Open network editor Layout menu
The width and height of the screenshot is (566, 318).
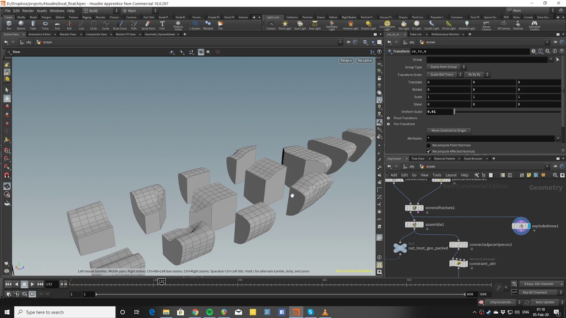pyautogui.click(x=451, y=175)
